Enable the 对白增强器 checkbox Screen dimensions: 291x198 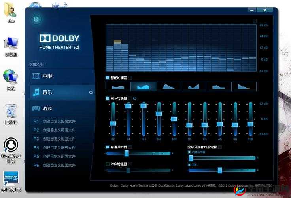click(108, 164)
